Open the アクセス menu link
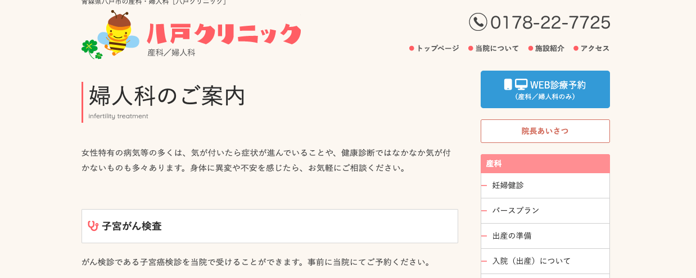 click(x=595, y=48)
